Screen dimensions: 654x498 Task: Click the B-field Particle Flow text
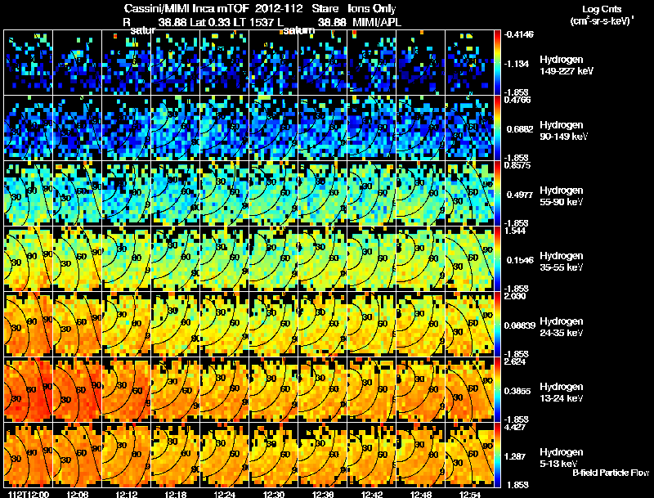pos(611,473)
